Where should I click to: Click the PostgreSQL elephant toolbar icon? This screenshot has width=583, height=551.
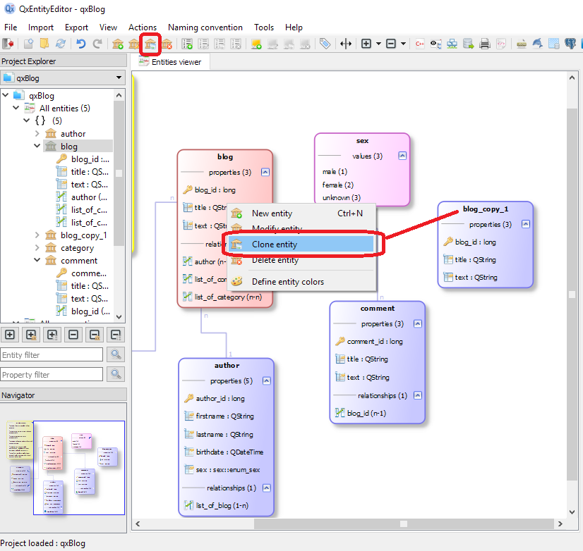tap(570, 44)
